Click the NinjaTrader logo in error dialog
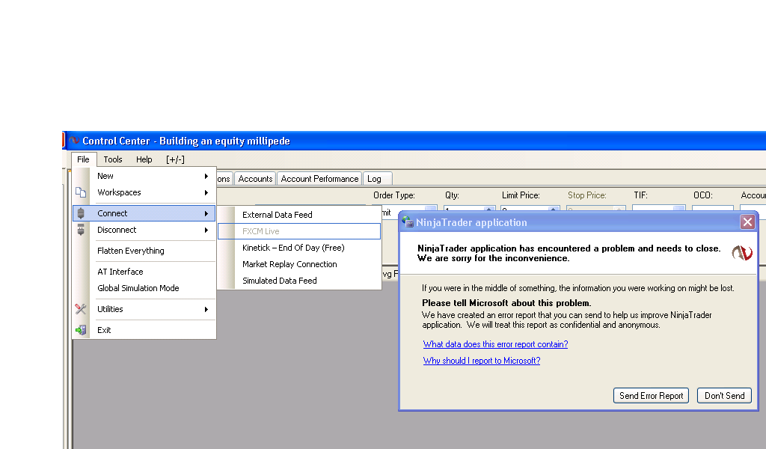This screenshot has width=766, height=449. pyautogui.click(x=741, y=253)
